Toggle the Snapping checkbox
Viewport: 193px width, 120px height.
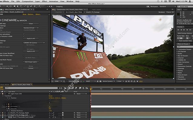coord(55,7)
